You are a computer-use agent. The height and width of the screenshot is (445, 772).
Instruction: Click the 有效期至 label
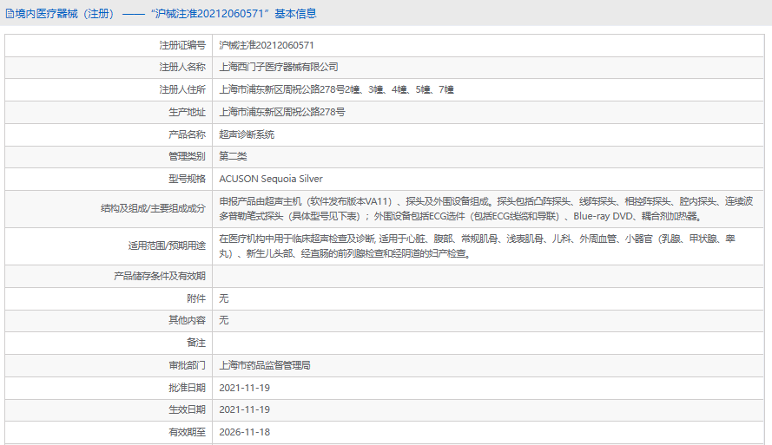point(187,432)
